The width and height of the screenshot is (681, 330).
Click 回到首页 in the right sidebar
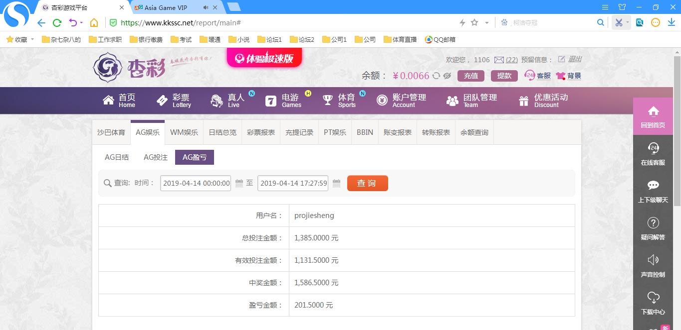(653, 116)
